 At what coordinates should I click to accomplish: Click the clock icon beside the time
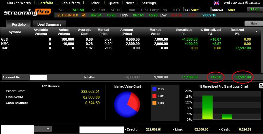[247, 3]
